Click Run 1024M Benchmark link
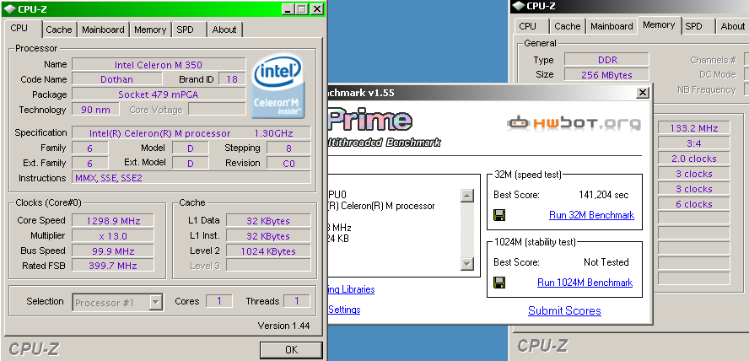 (x=585, y=283)
